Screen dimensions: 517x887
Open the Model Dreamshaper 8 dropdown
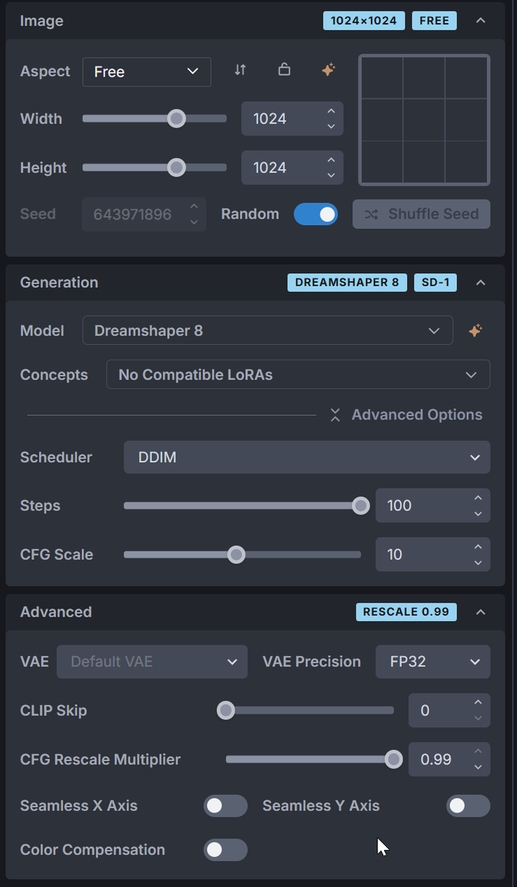pos(267,331)
